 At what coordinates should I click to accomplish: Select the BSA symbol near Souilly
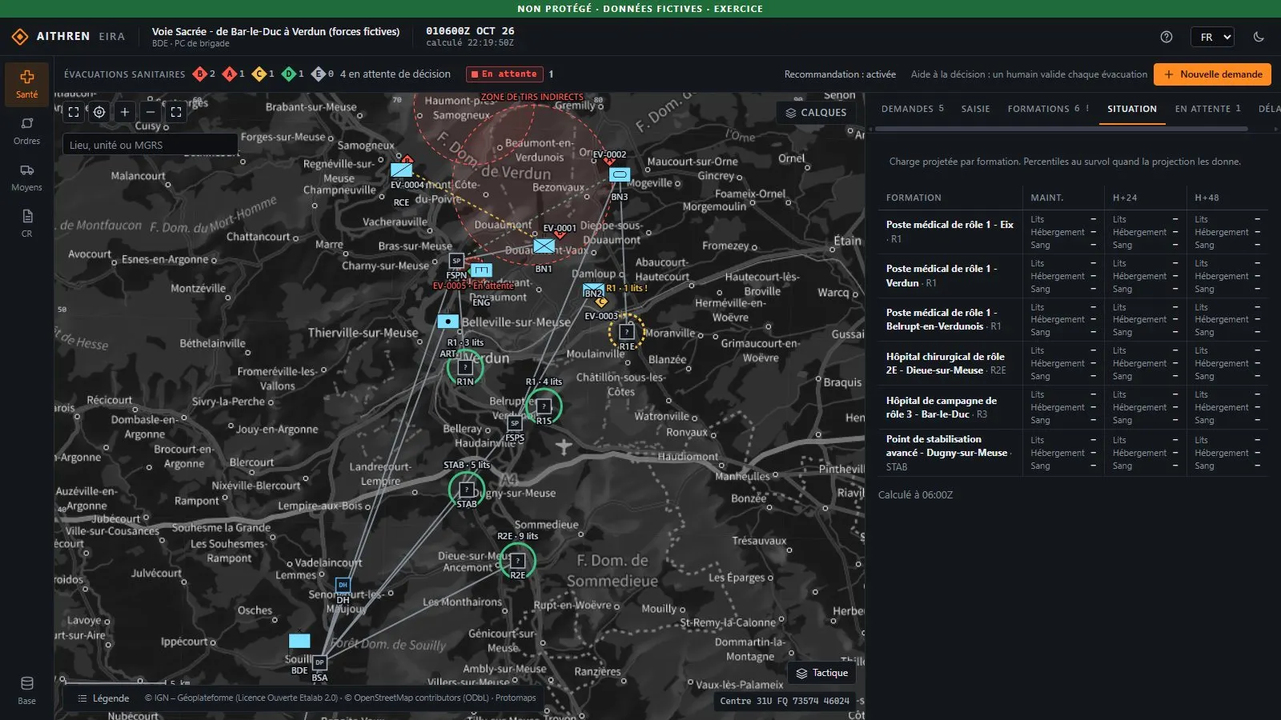point(319,662)
